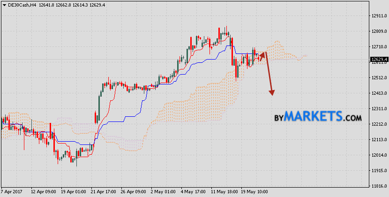Select the short red upward arrow
The height and width of the screenshot is (197, 389).
pyautogui.click(x=262, y=56)
